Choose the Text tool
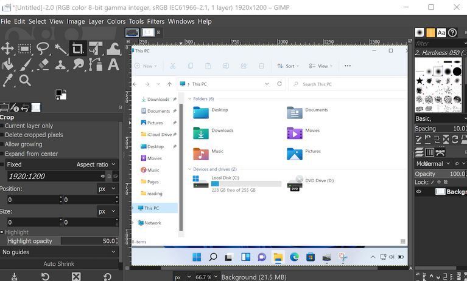This screenshot has width=467, height=281. point(113,64)
